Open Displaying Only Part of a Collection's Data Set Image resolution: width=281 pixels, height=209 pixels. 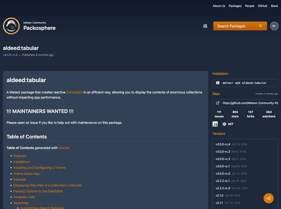[48, 185]
